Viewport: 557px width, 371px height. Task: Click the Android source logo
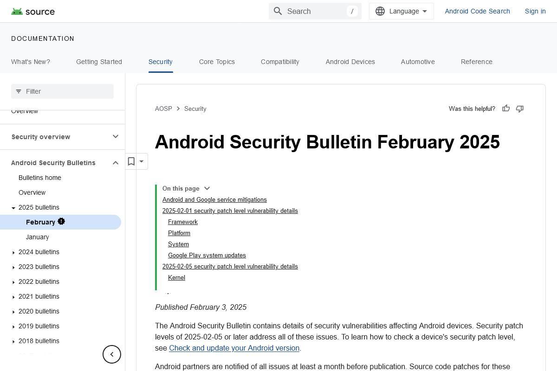(33, 11)
